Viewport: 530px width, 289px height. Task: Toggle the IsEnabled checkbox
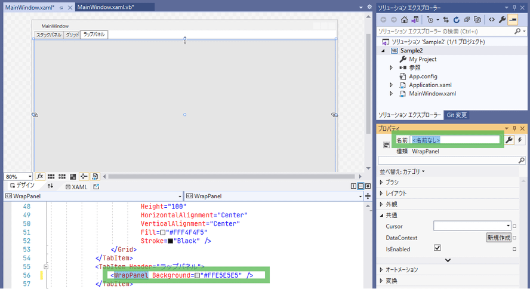[437, 248]
